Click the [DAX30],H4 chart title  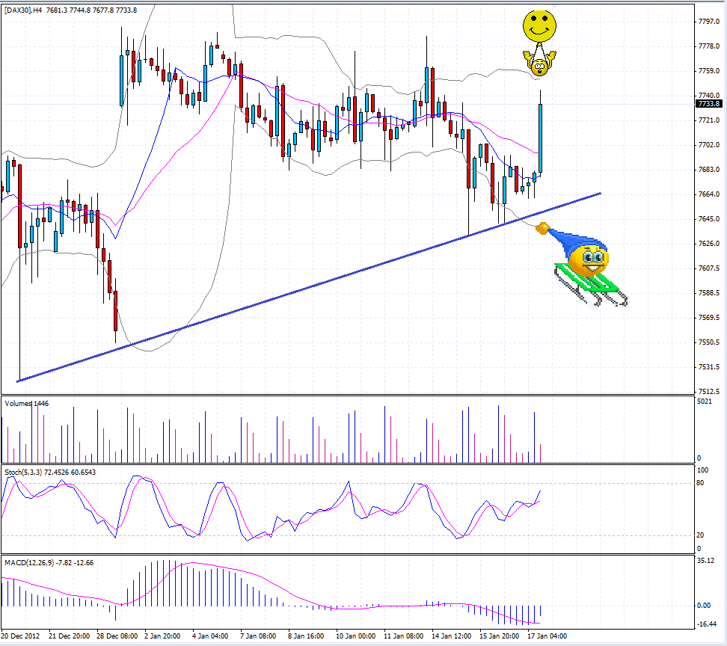point(30,11)
